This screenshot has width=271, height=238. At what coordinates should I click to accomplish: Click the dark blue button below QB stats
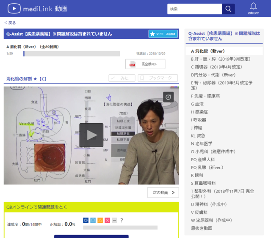(x=91, y=236)
